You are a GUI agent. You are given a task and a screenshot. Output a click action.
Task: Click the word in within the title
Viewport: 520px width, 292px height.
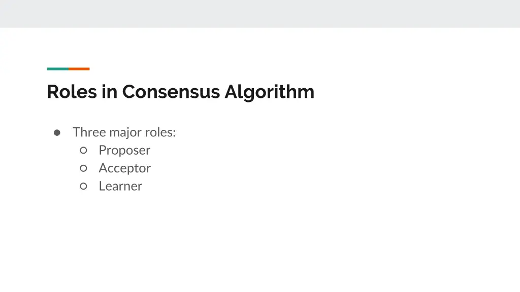(109, 92)
